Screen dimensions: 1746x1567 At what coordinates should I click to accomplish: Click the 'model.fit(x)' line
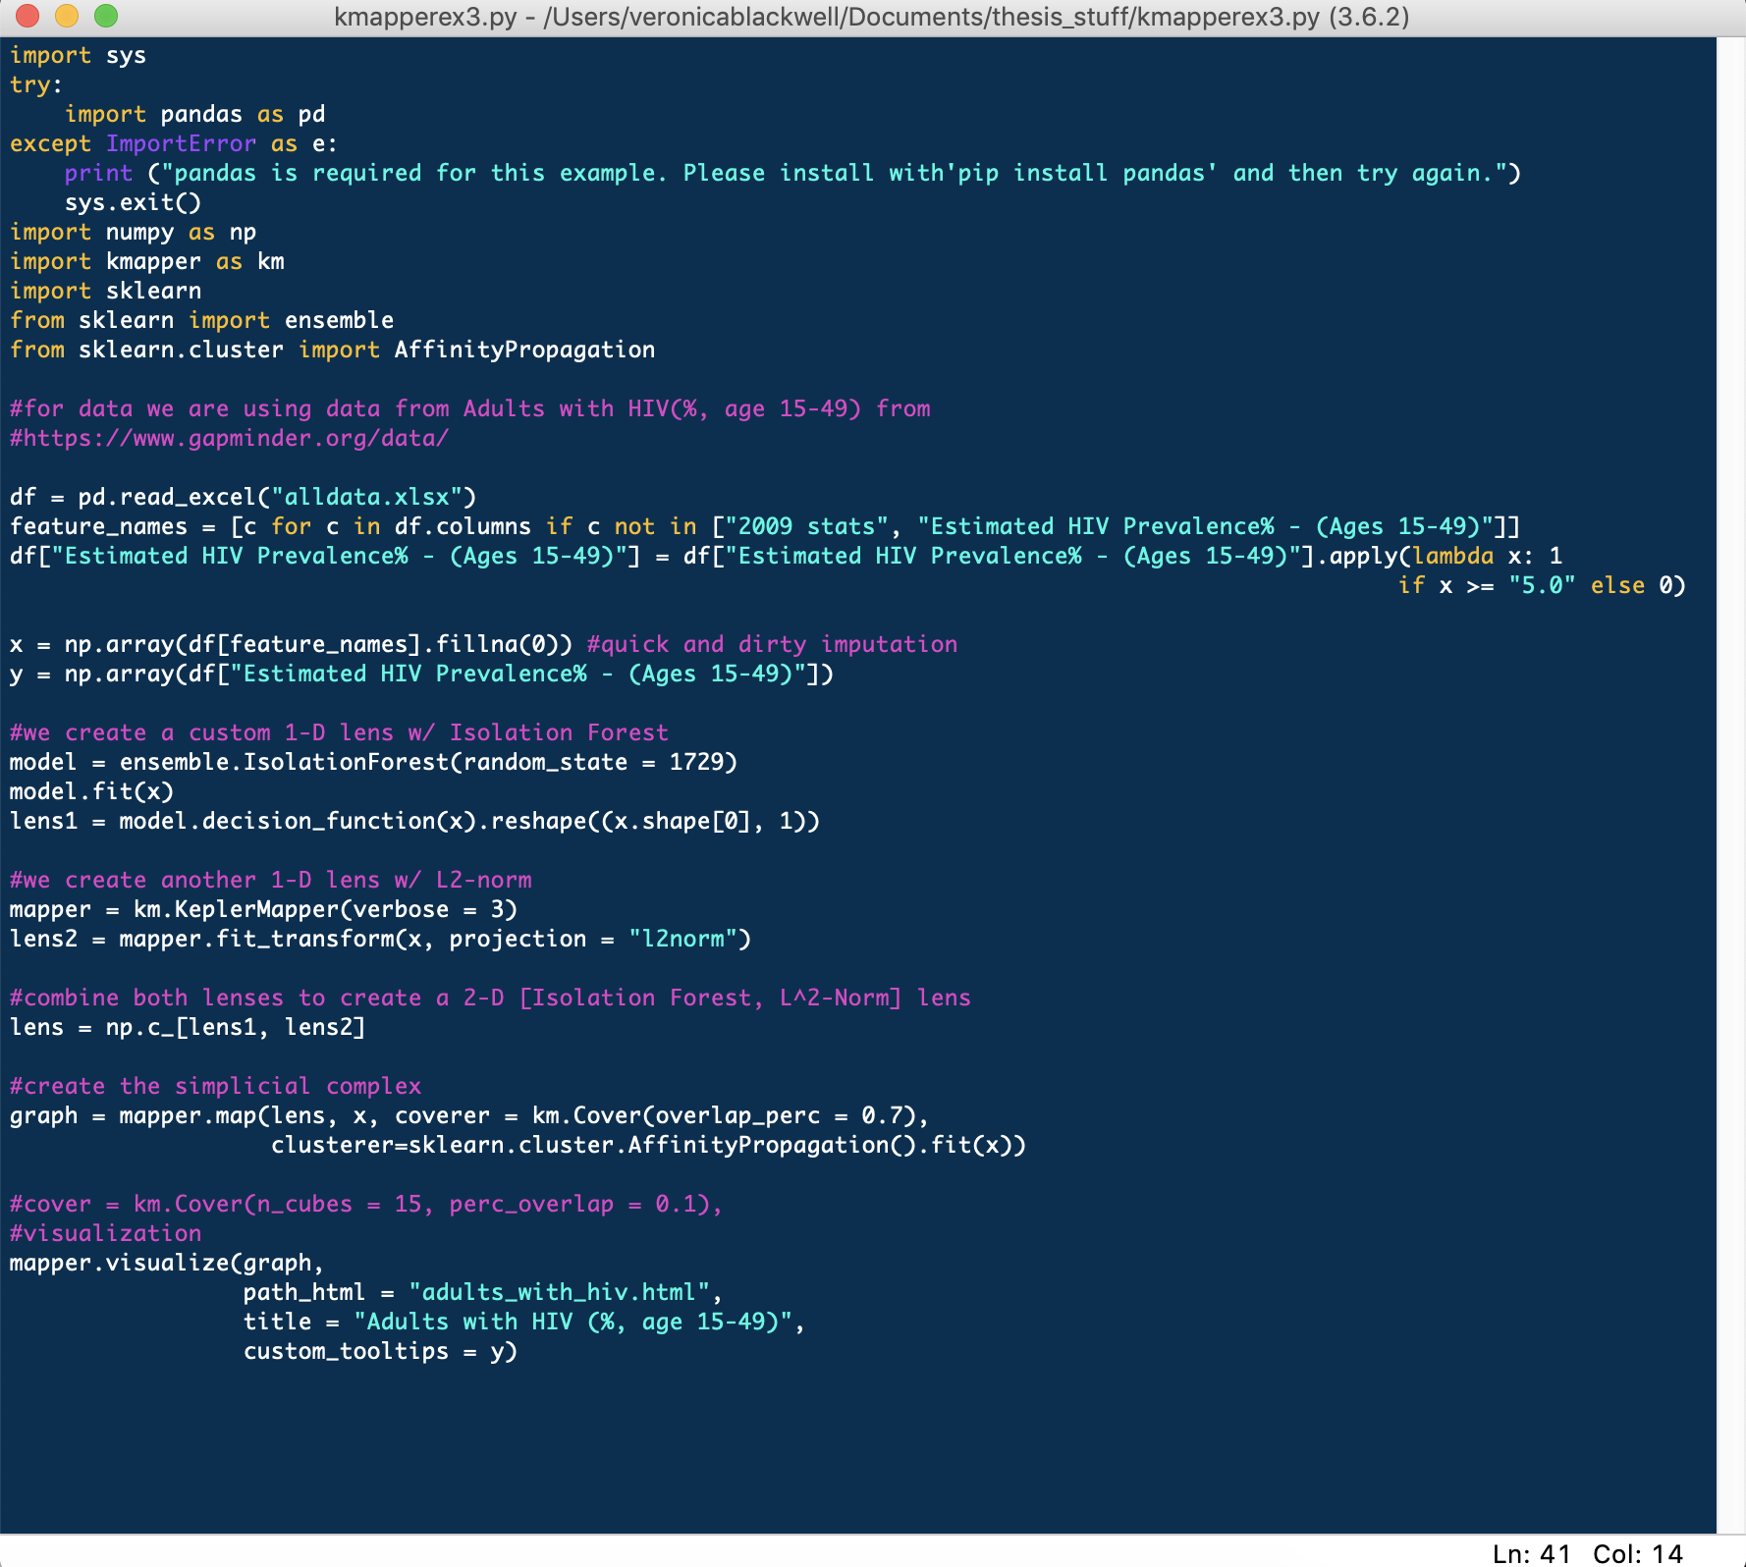point(91,792)
